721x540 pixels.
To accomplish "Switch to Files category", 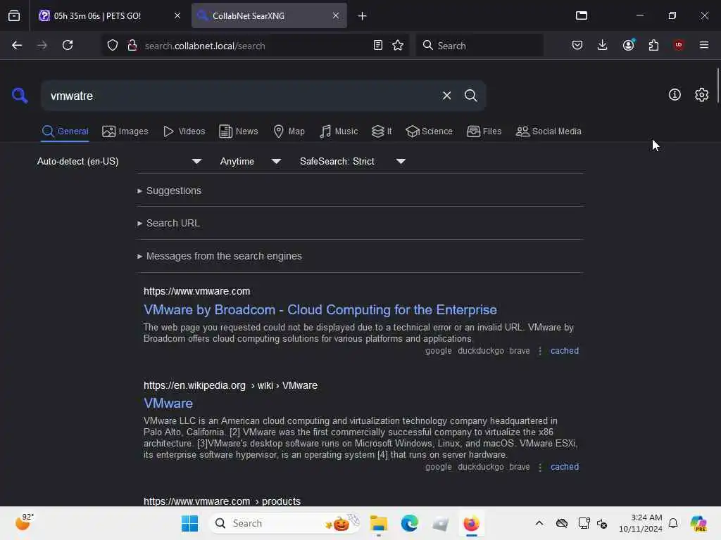I will (x=484, y=131).
